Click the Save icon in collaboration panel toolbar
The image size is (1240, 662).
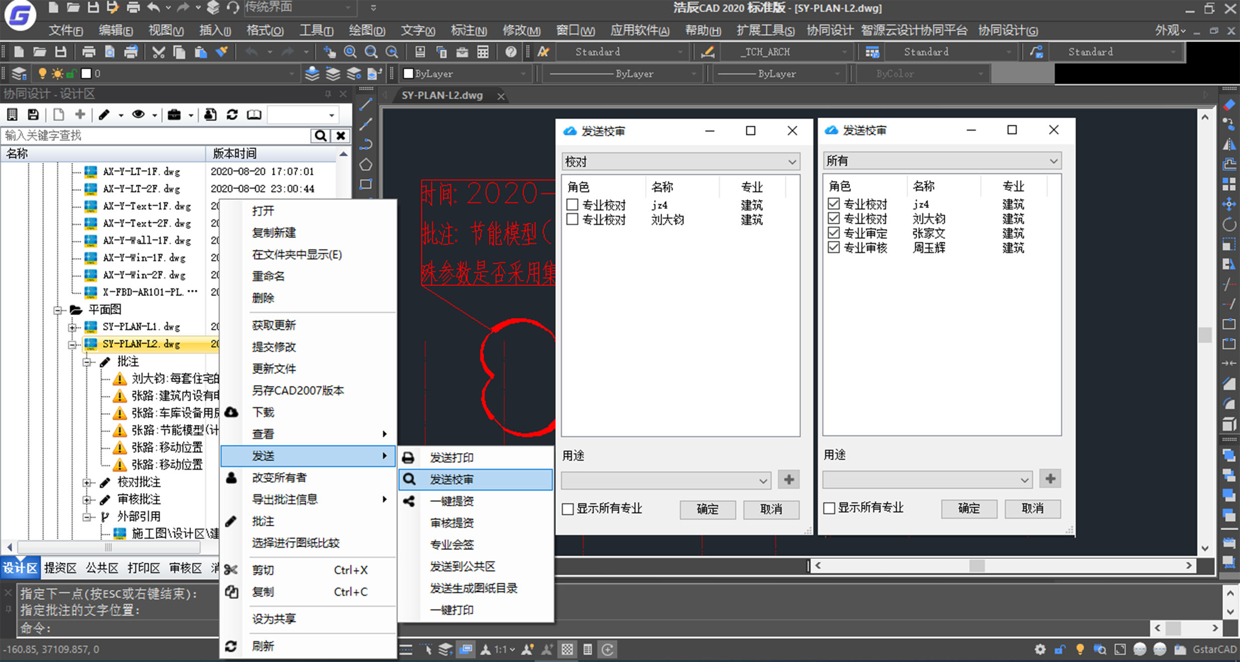[x=33, y=115]
